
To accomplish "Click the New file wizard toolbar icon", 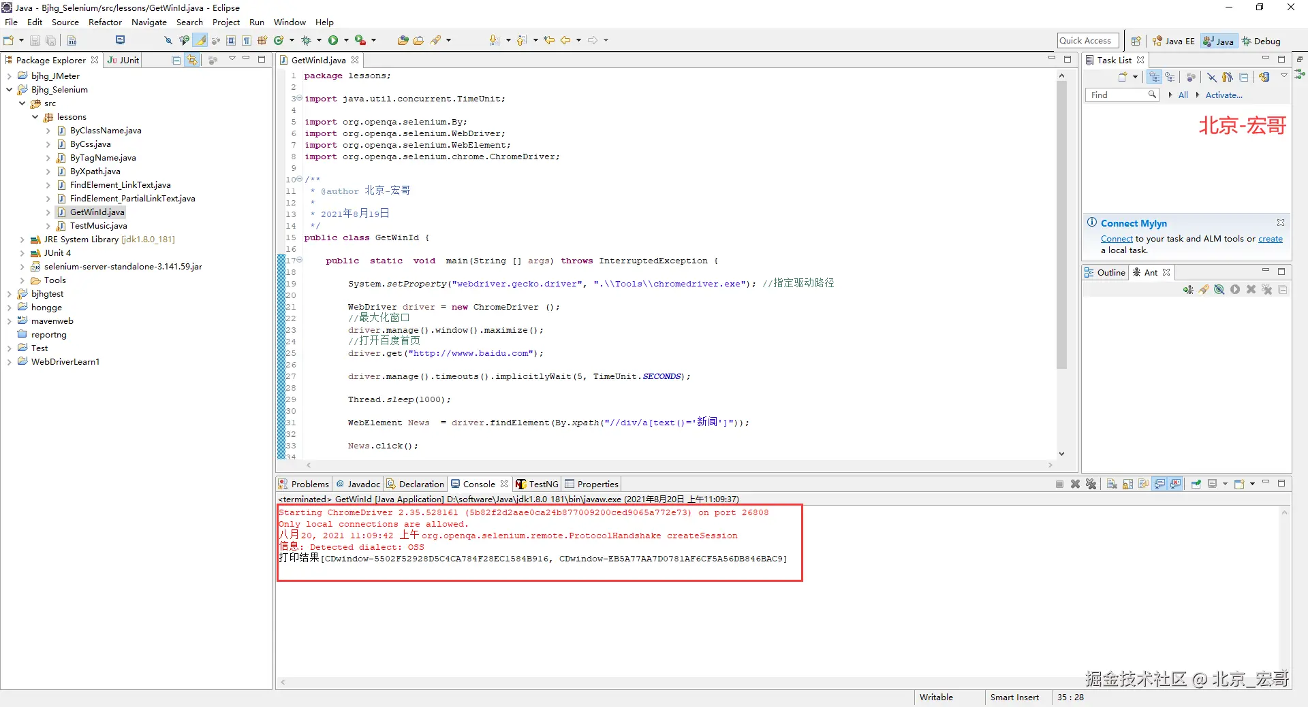I will [x=9, y=41].
